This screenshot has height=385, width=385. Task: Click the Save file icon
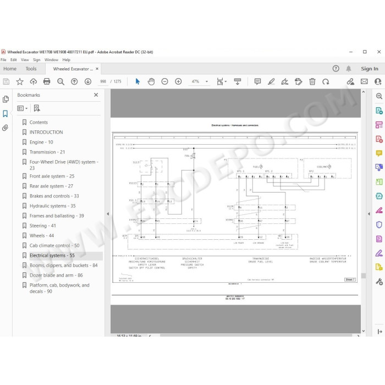pos(6,81)
